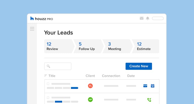Click the envelope icon in FL row
This screenshot has height=104, width=194.
coord(145,86)
